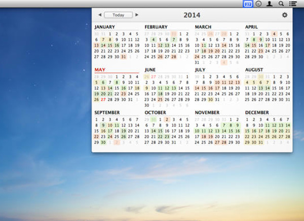Select October 23
Viewport: 304px width, 221px height.
pyautogui.click(x=167, y=136)
